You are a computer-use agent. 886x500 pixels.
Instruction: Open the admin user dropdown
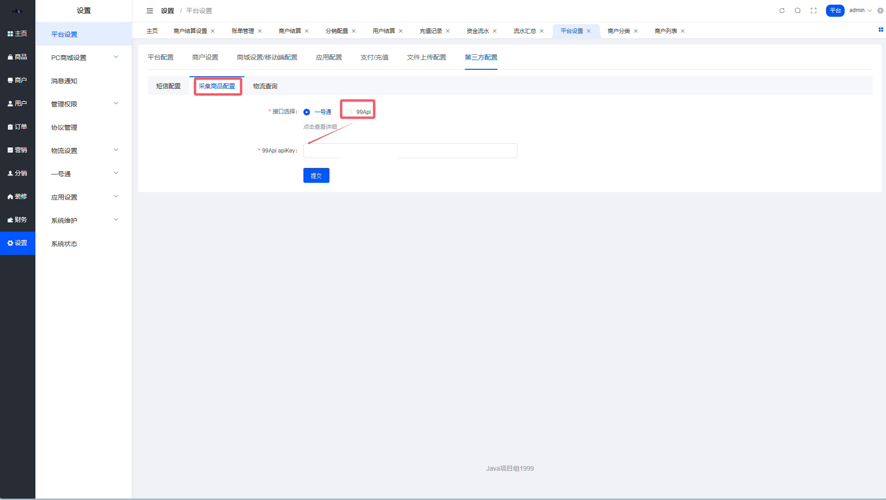[860, 10]
